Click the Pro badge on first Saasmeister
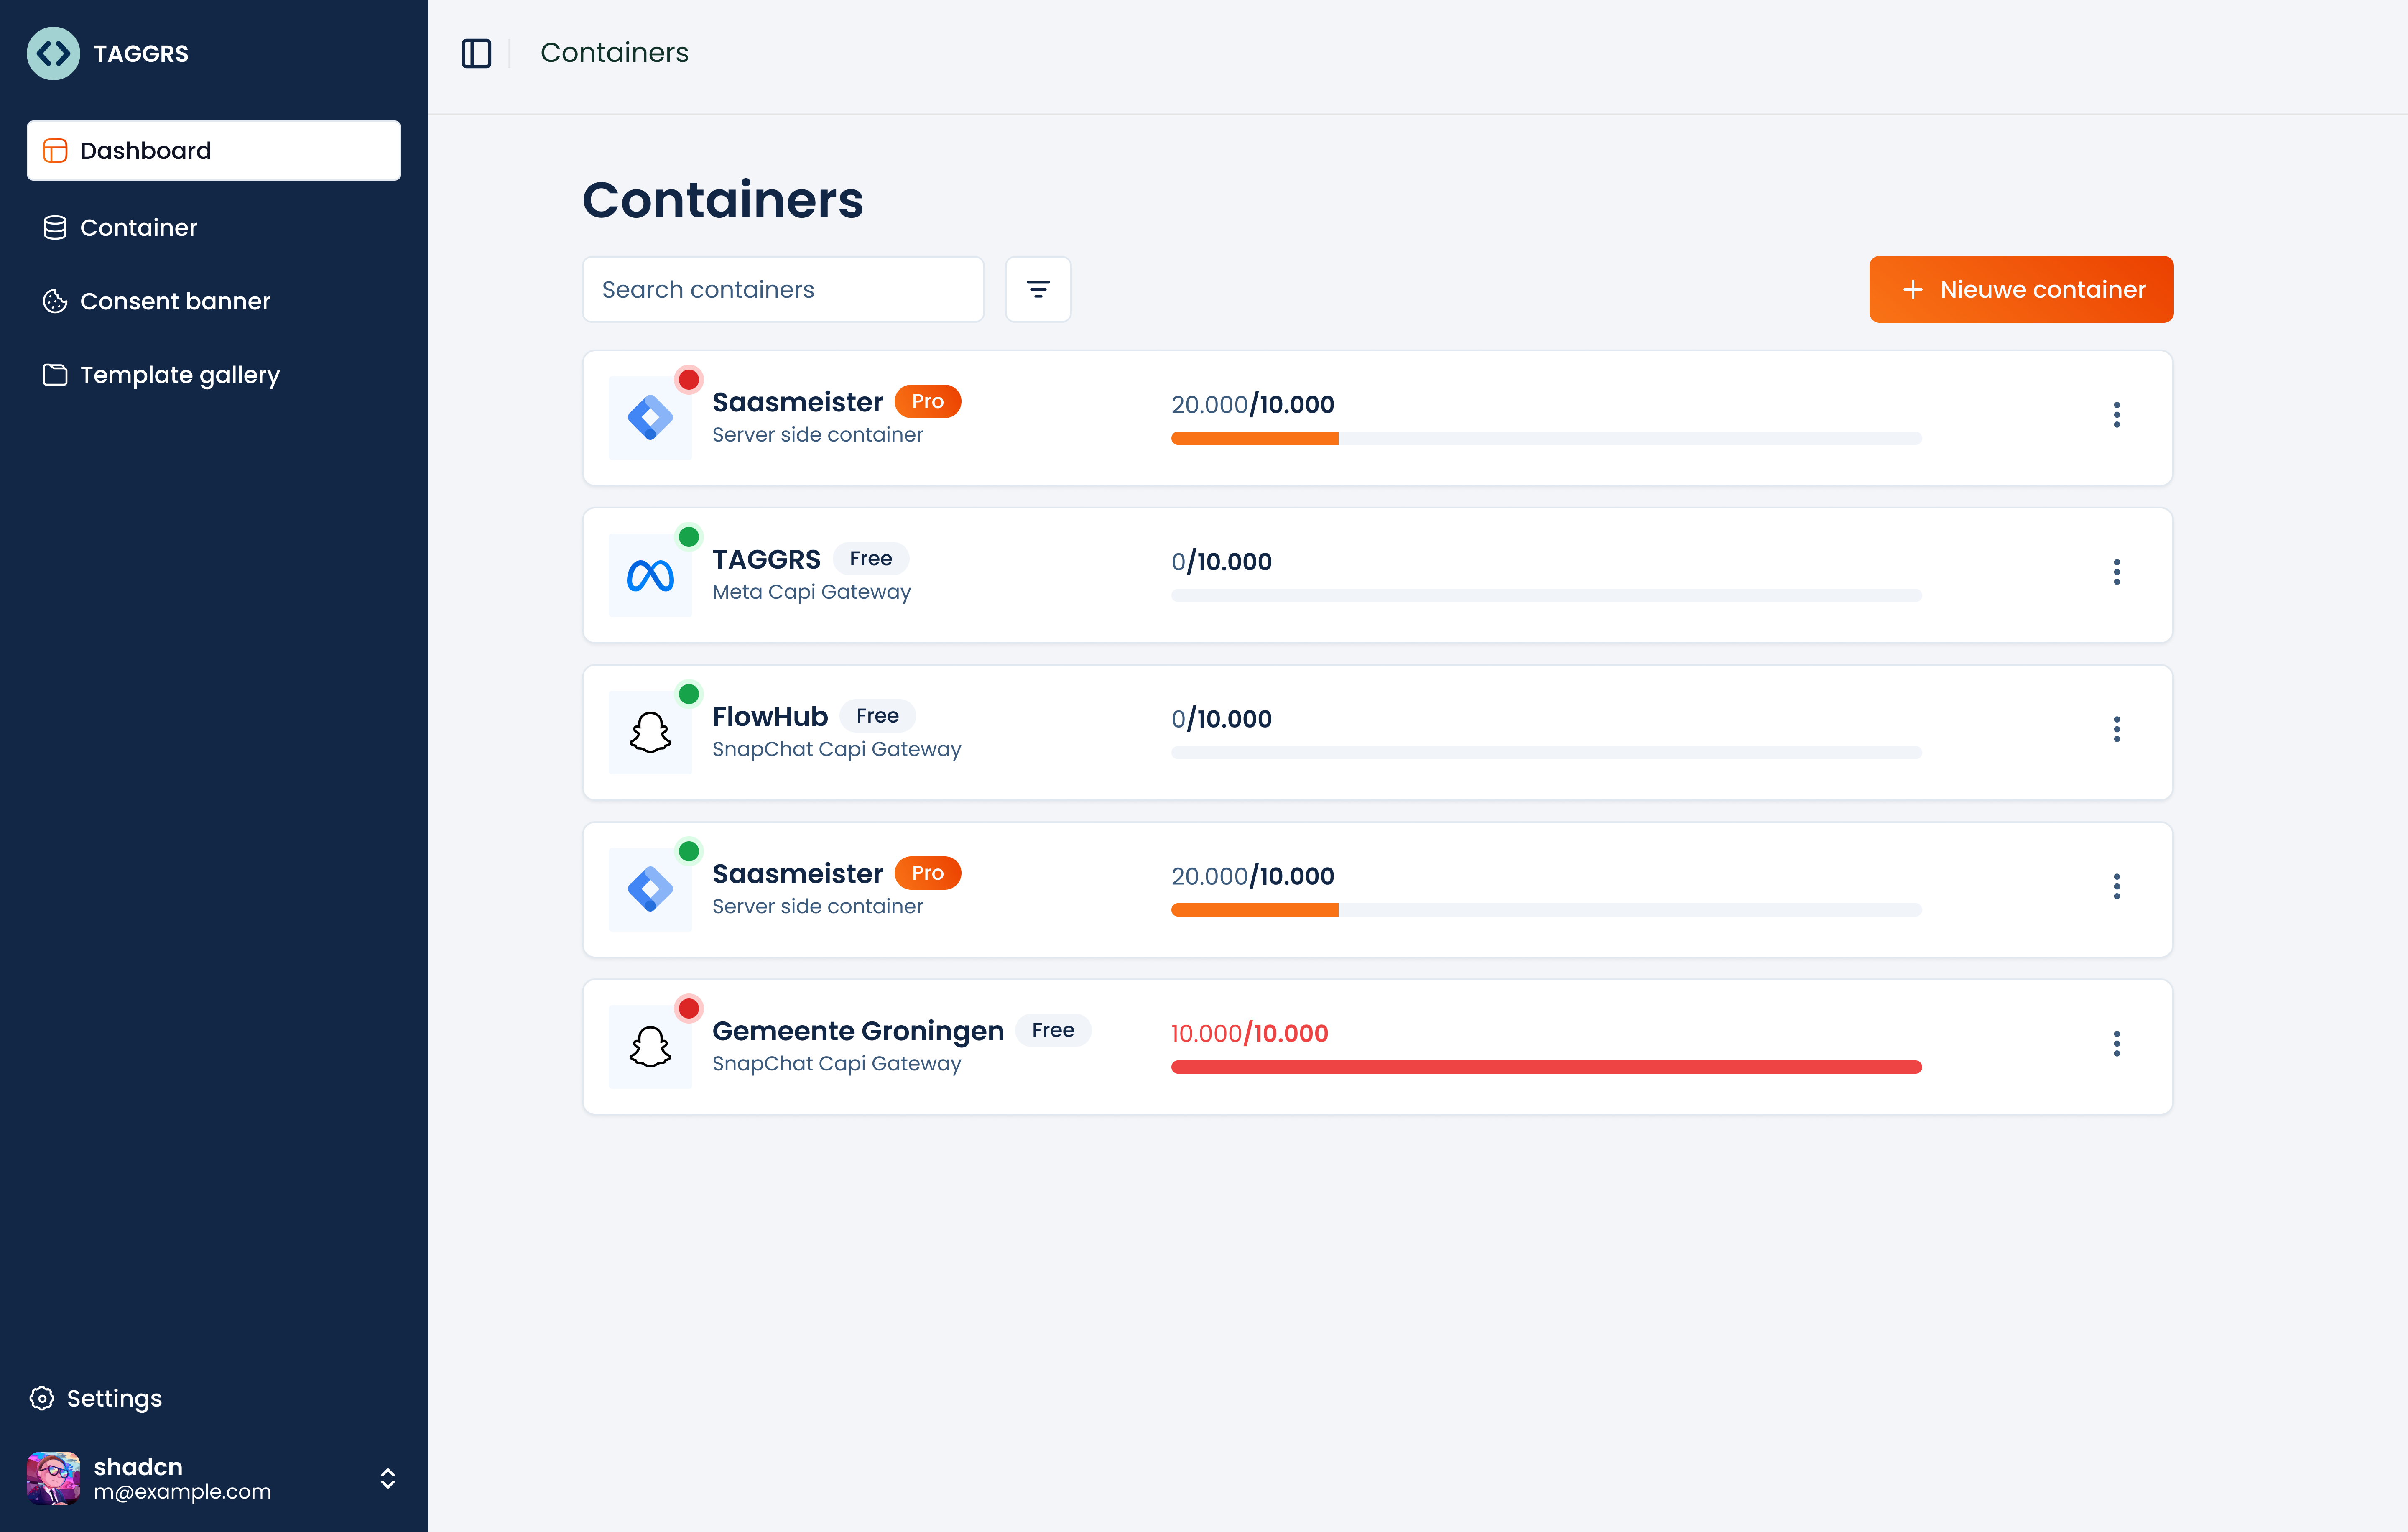This screenshot has width=2408, height=1532. coord(928,401)
